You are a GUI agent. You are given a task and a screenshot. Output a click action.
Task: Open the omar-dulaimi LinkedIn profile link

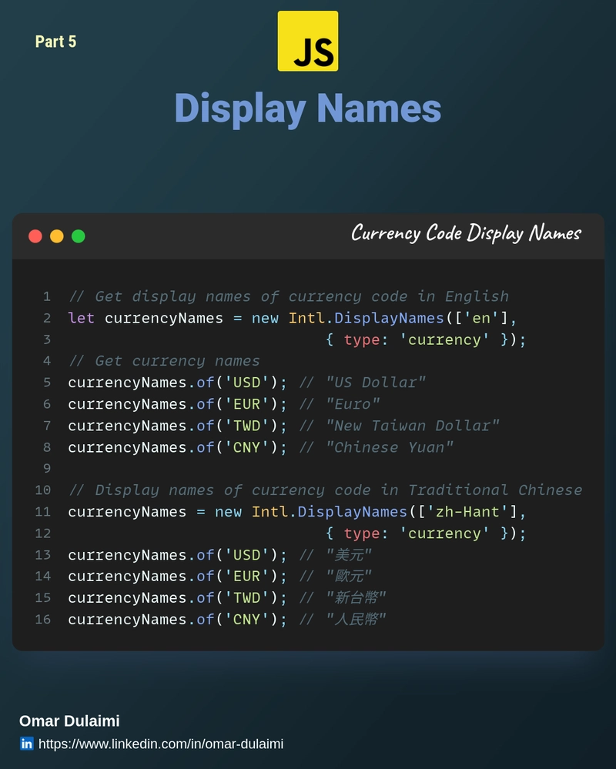click(161, 744)
